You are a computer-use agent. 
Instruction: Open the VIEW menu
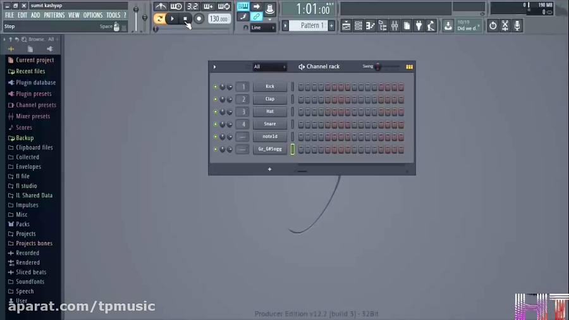[x=74, y=15]
